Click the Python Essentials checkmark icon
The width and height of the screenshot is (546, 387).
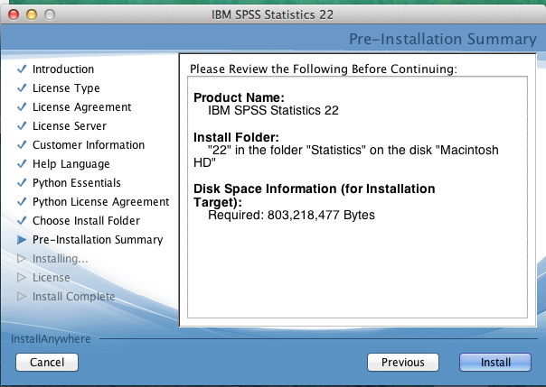22,182
